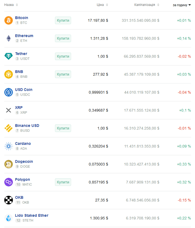Image resolution: width=195 pixels, height=228 pixels.
Task: Click the Tether coin logo
Action: click(x=8, y=56)
